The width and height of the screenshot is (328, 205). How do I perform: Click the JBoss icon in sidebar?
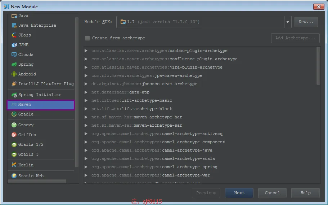(x=14, y=35)
